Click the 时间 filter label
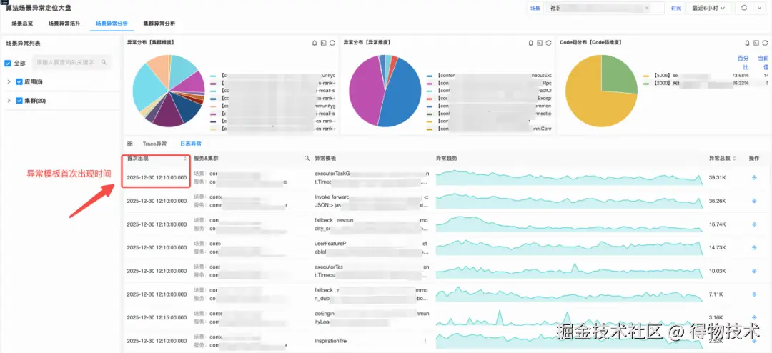Viewport: 772px width, 353px height. (x=676, y=8)
